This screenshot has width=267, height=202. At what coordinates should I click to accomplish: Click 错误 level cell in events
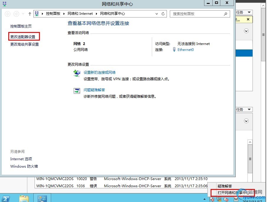point(93,186)
